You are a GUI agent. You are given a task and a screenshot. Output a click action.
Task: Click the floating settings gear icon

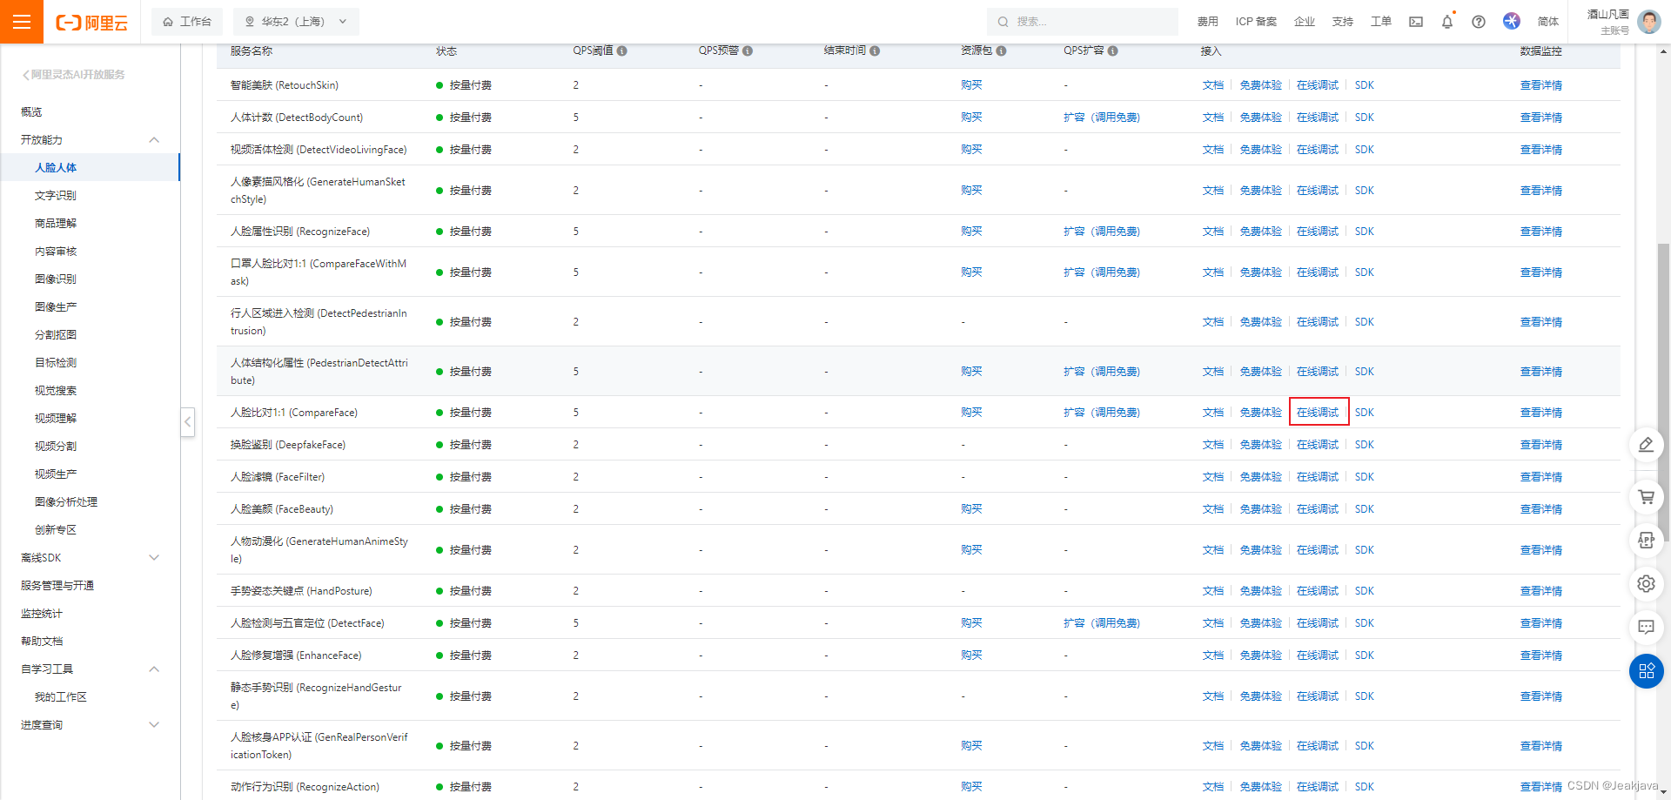(1646, 584)
